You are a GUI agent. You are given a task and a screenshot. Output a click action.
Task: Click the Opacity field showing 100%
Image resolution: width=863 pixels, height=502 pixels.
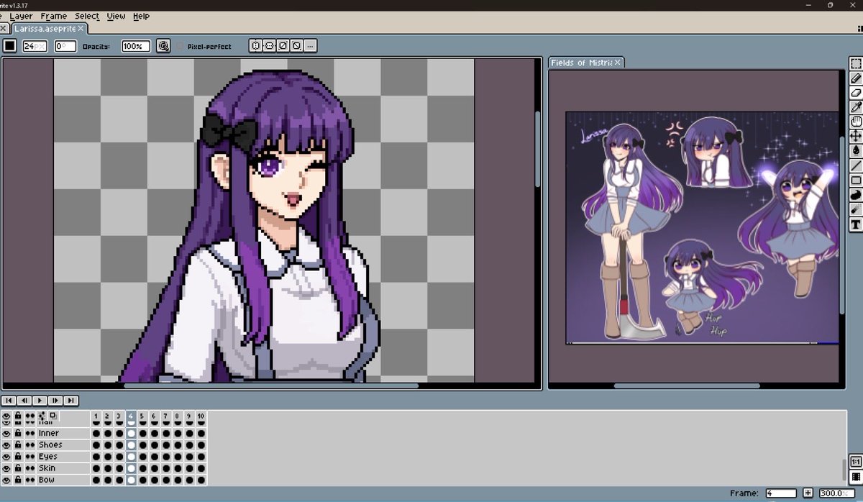pyautogui.click(x=136, y=46)
